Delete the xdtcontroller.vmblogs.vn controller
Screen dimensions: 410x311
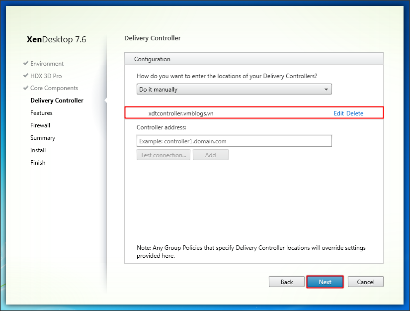[355, 113]
